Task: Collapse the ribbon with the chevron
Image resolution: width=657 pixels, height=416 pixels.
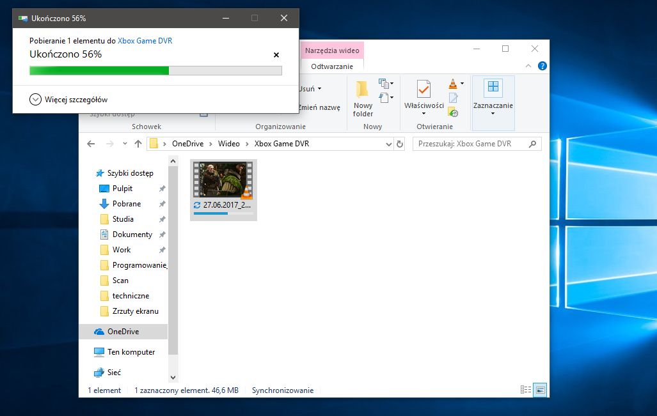Action: pos(528,66)
